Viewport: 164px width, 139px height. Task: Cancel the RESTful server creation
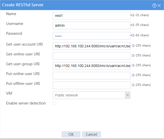[x=91, y=134]
